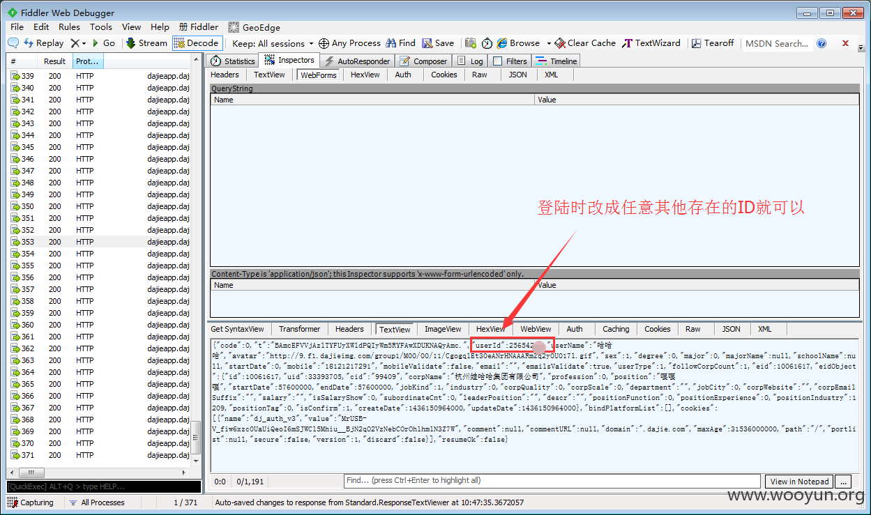Click the Any Process target picker
This screenshot has width=871, height=515.
coord(349,43)
